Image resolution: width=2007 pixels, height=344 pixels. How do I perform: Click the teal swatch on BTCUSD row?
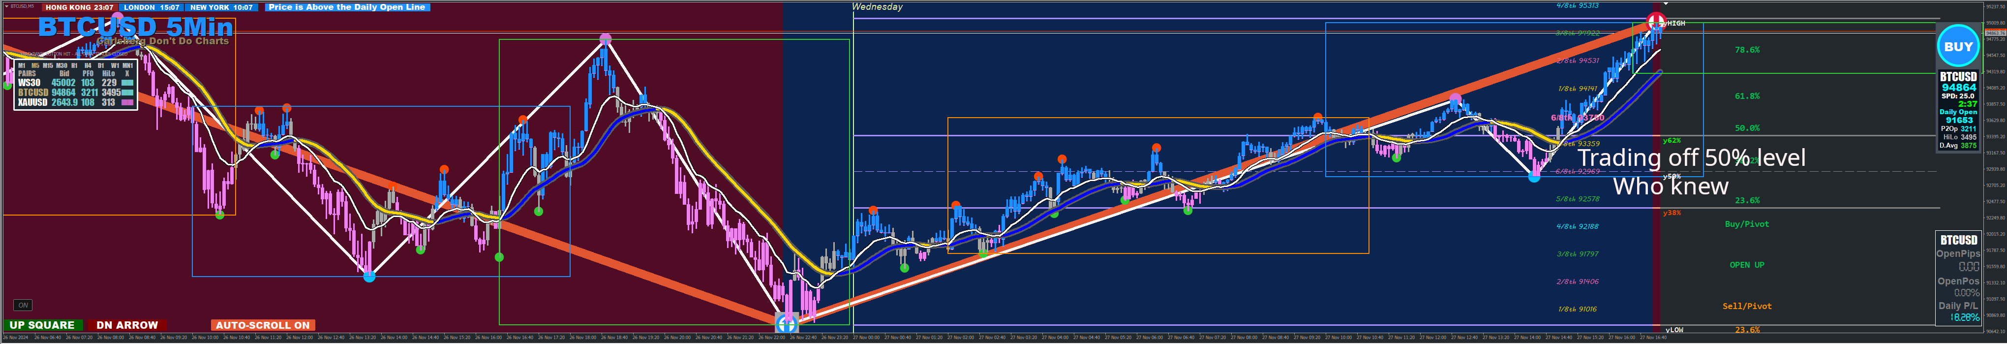click(x=127, y=92)
